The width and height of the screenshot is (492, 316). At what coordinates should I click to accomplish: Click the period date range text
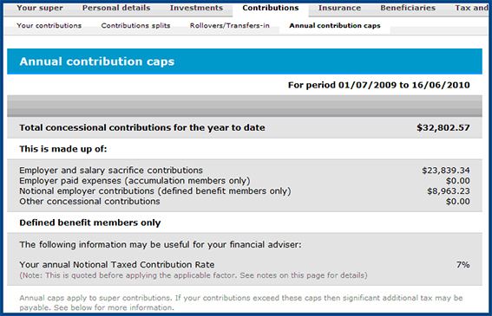pyautogui.click(x=378, y=85)
